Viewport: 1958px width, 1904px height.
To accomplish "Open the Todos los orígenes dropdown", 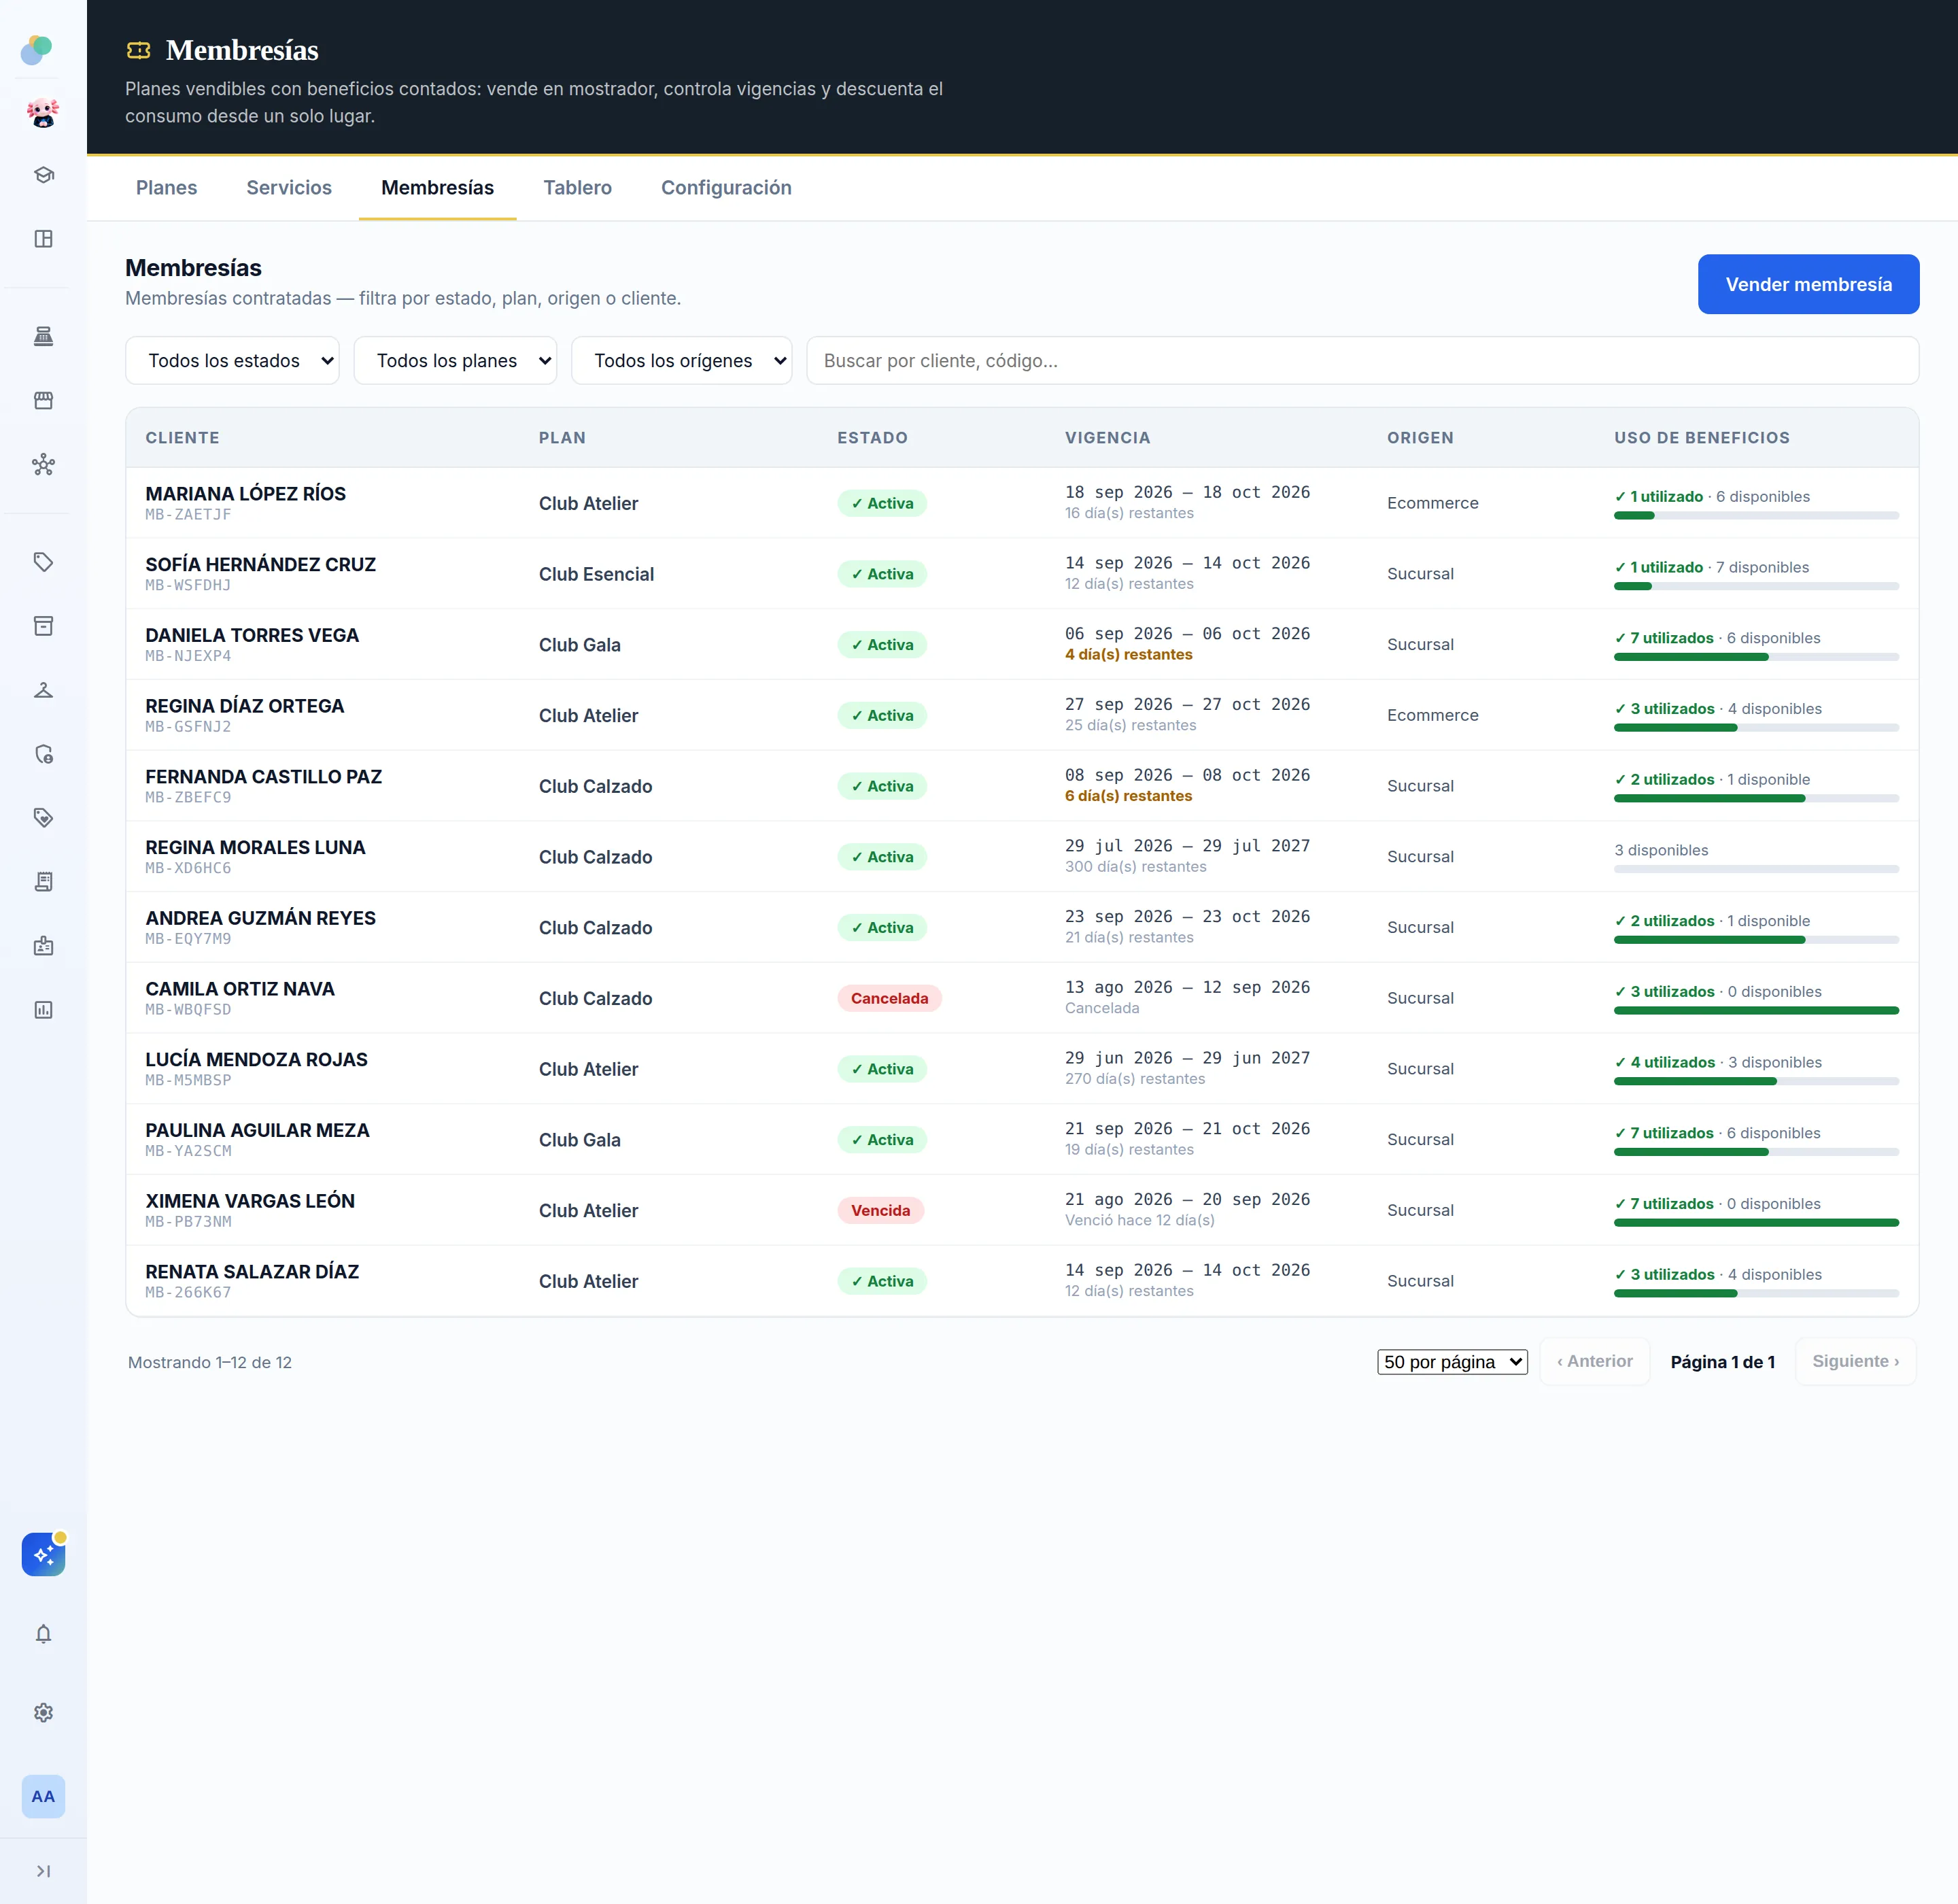I will point(681,361).
